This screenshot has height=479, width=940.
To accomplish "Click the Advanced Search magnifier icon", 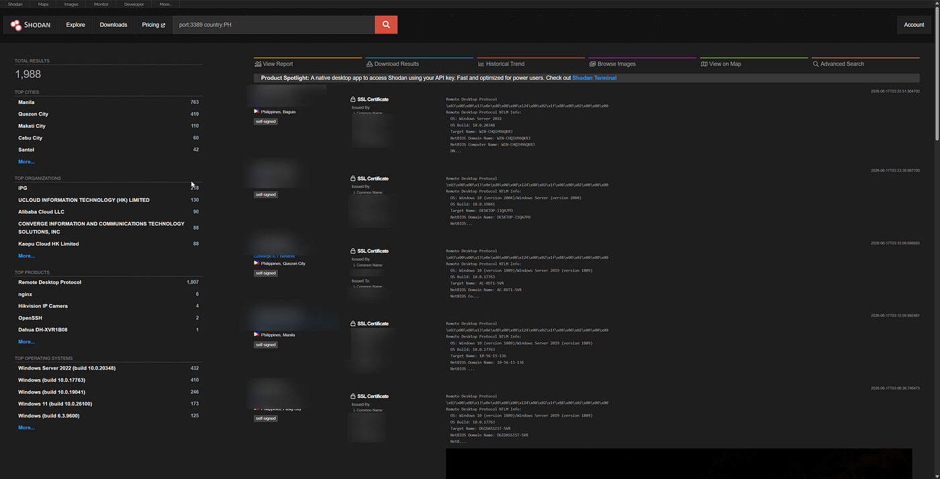I will pos(816,64).
